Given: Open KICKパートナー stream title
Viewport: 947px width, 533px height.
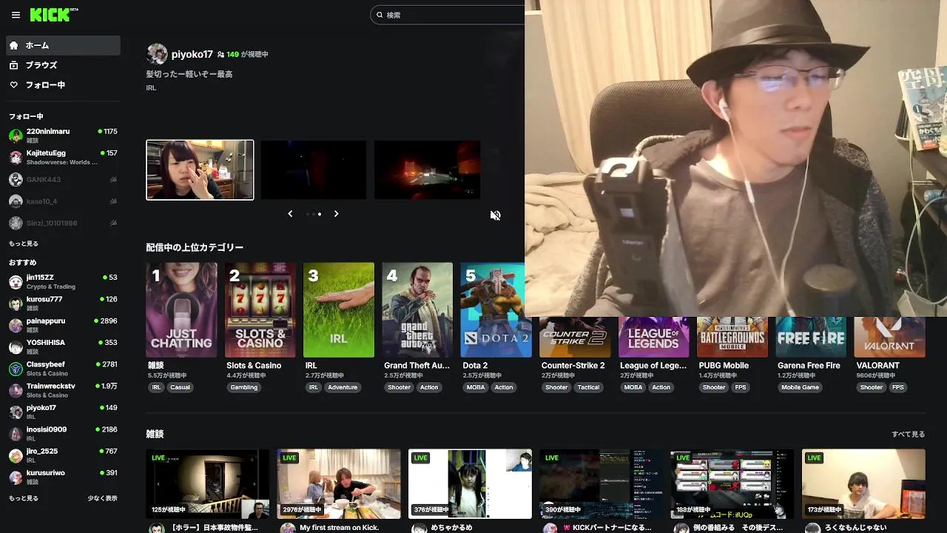Looking at the screenshot, I should tap(607, 528).
